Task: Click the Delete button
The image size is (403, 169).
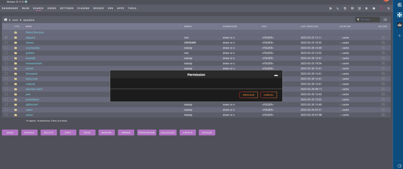Action: point(49,132)
